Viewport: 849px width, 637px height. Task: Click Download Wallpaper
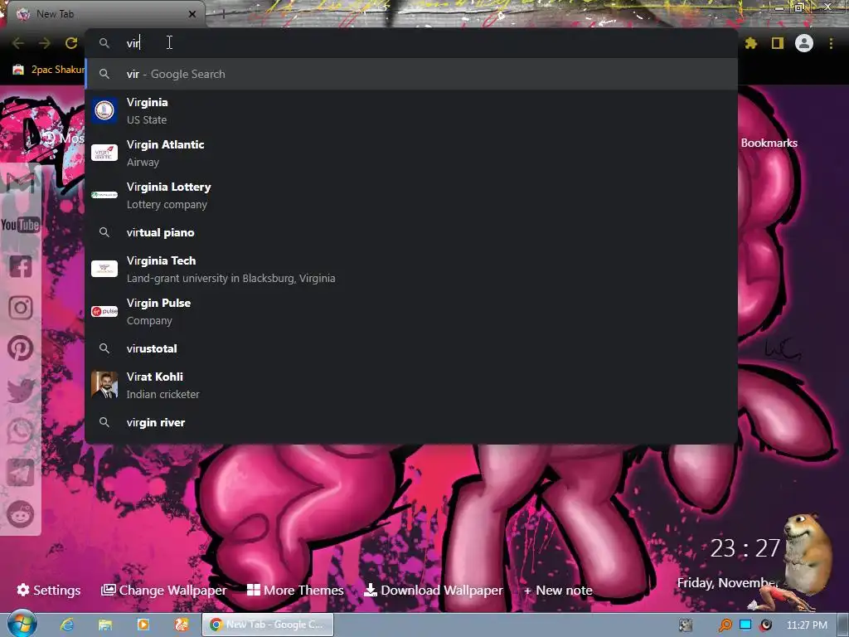click(434, 590)
